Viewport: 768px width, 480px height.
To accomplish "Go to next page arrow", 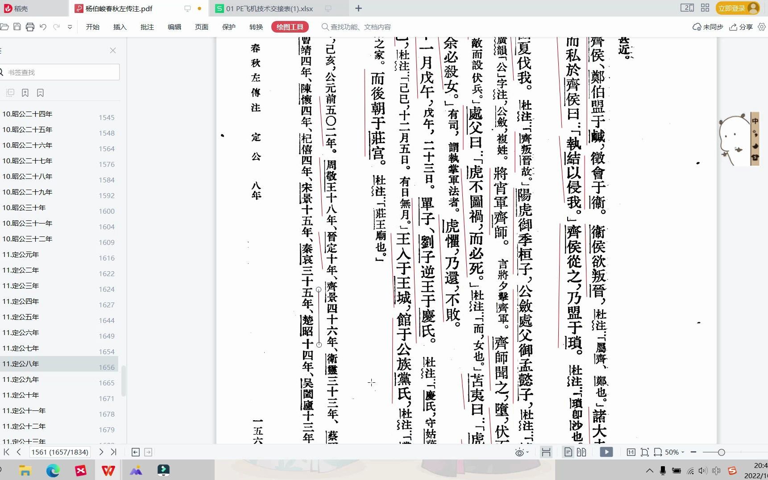I will (101, 452).
